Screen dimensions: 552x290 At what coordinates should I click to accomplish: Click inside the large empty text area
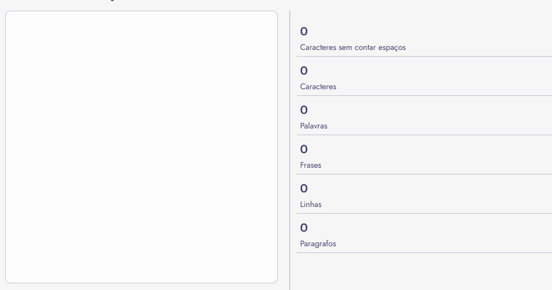(141, 147)
